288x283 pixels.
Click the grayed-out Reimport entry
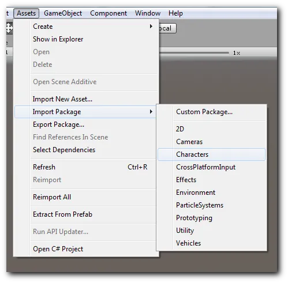(85, 180)
